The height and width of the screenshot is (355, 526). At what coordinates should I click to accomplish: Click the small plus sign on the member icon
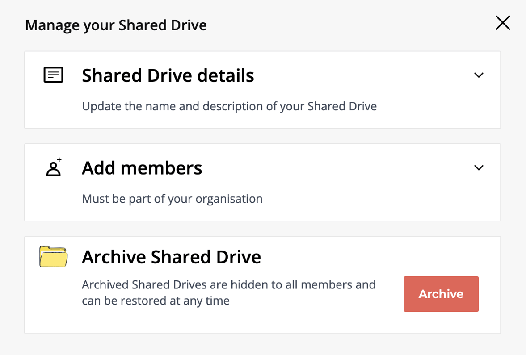pyautogui.click(x=59, y=160)
